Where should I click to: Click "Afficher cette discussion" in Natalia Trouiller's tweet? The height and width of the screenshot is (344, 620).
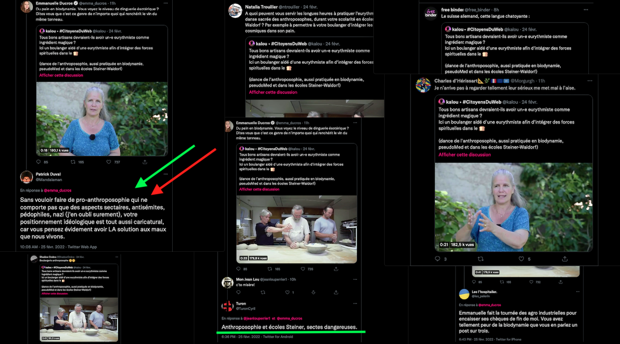coord(273,92)
